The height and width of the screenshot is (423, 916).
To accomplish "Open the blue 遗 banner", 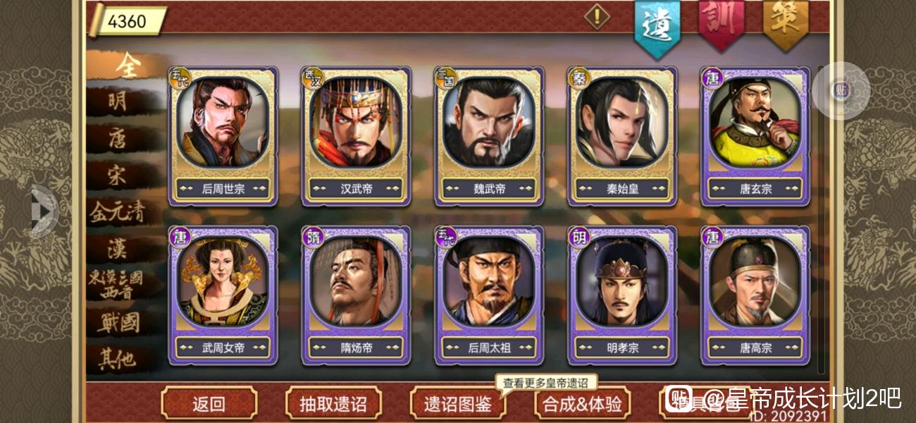I will click(x=658, y=26).
